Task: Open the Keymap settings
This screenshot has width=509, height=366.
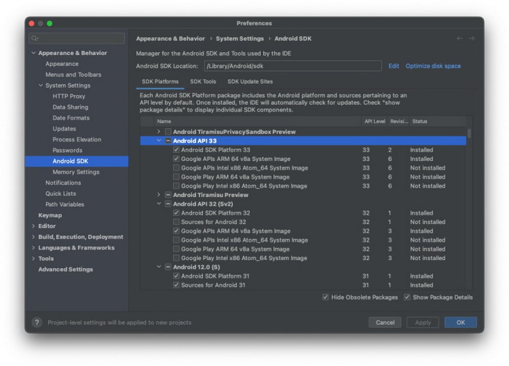Action: coord(50,215)
